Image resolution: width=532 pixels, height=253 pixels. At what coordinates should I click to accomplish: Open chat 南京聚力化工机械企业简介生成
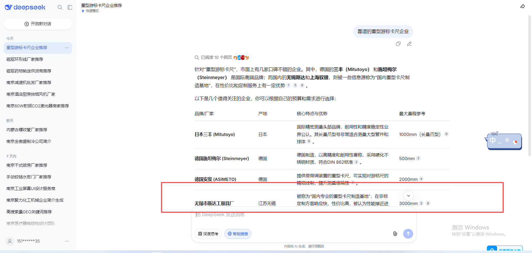tap(38, 200)
